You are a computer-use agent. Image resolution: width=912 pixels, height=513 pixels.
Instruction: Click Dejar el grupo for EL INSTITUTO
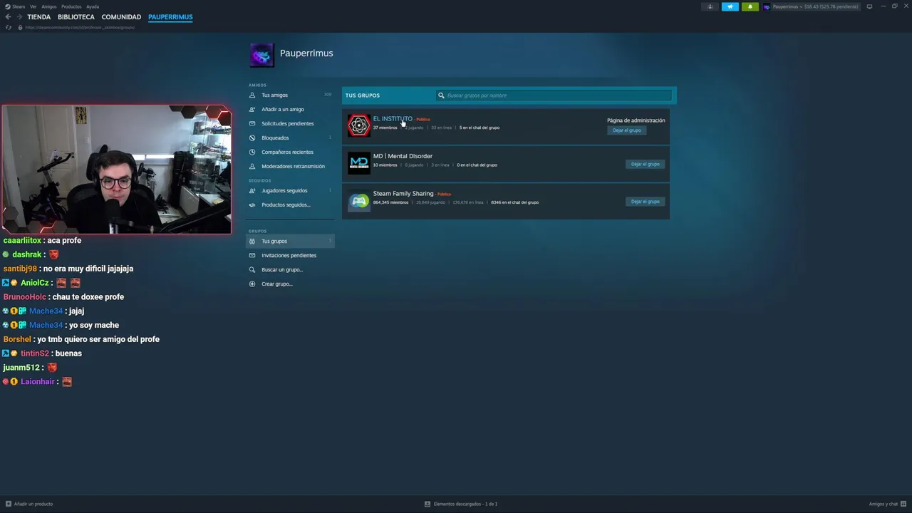coord(627,130)
